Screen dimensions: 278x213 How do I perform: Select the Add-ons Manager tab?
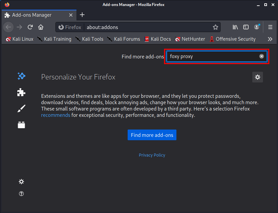click(39, 15)
